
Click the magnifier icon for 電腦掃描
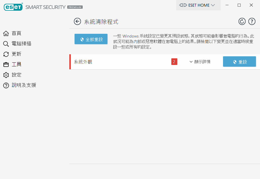click(x=6, y=44)
